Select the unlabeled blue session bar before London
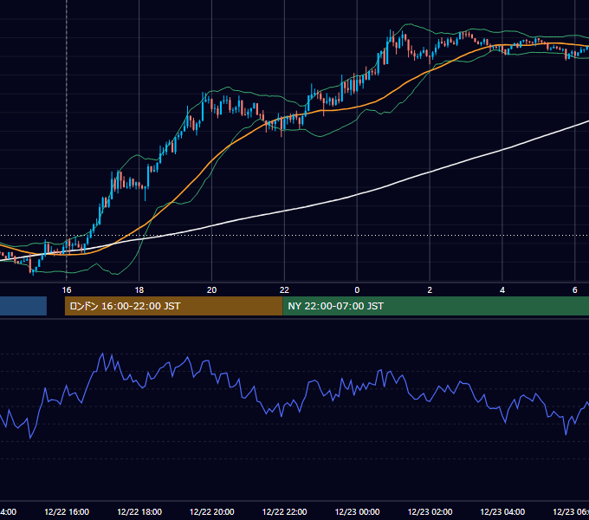This screenshot has height=520, width=589. (23, 306)
